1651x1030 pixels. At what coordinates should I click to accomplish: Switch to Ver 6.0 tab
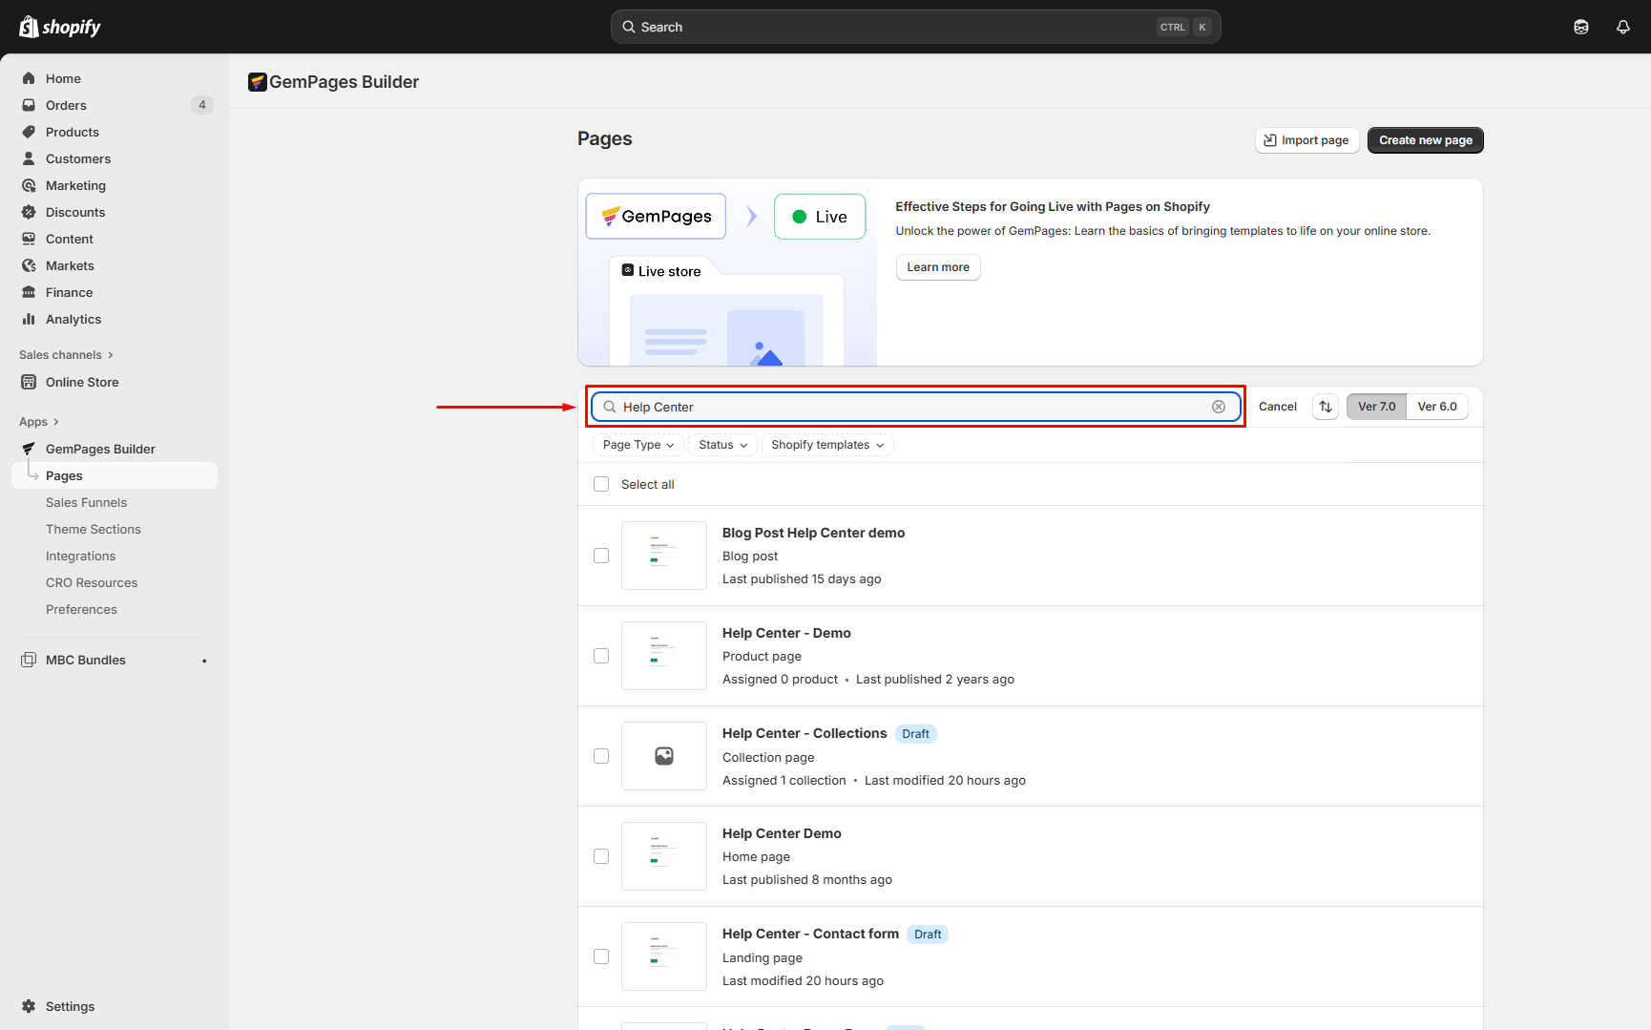pos(1436,407)
